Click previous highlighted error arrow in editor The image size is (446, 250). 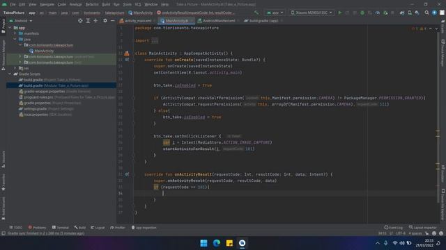click(431, 28)
